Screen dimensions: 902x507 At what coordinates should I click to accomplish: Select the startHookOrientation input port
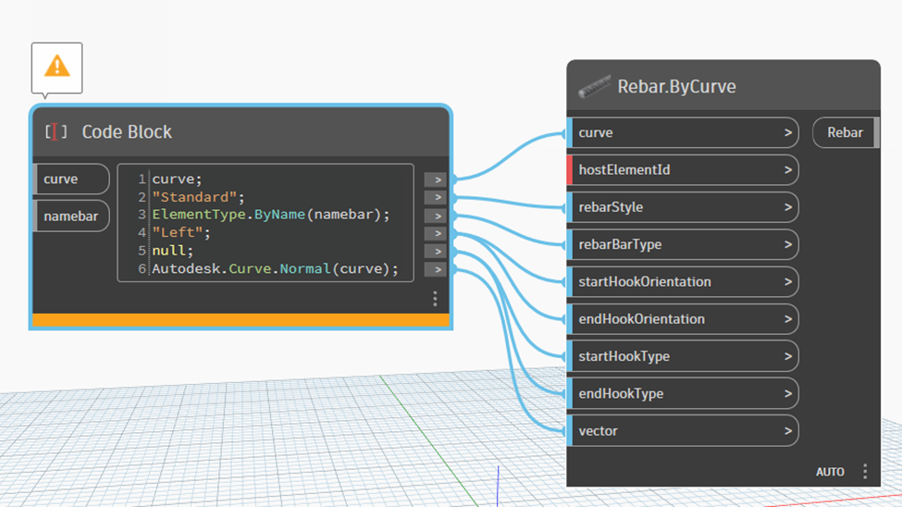point(683,282)
